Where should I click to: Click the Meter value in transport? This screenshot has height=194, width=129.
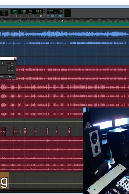click(x=60, y=12)
